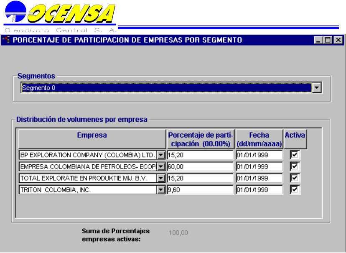Click the Segmentos group label
The width and height of the screenshot is (346, 253).
point(36,76)
